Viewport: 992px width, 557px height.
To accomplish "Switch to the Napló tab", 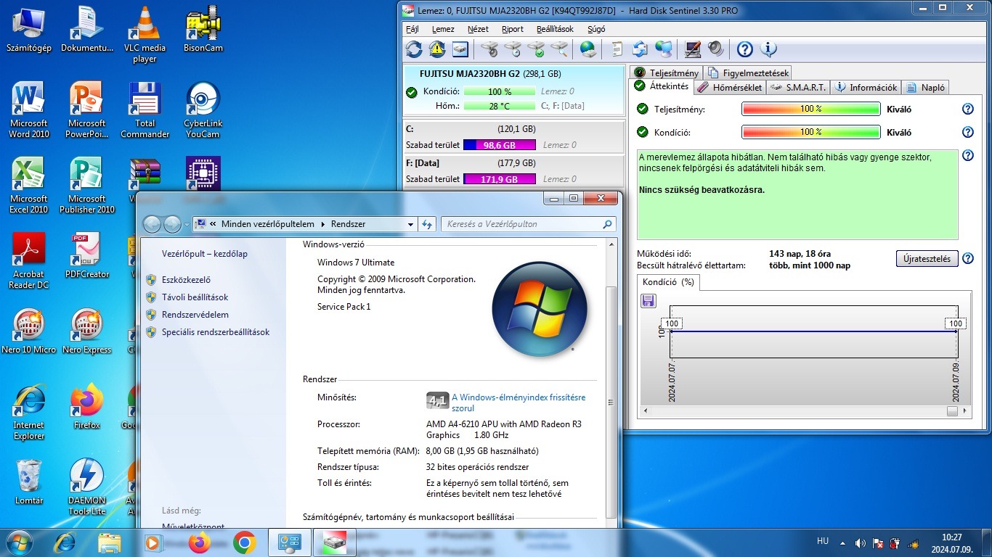I will pos(926,87).
